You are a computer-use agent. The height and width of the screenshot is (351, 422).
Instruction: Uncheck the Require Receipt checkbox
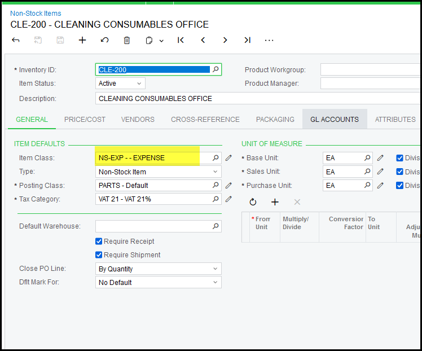coord(99,242)
